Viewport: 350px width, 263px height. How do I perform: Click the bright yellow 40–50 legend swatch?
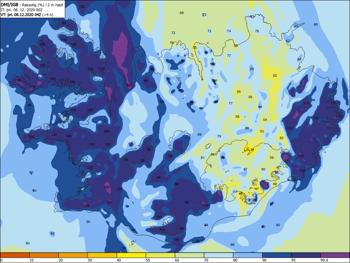[131, 255]
